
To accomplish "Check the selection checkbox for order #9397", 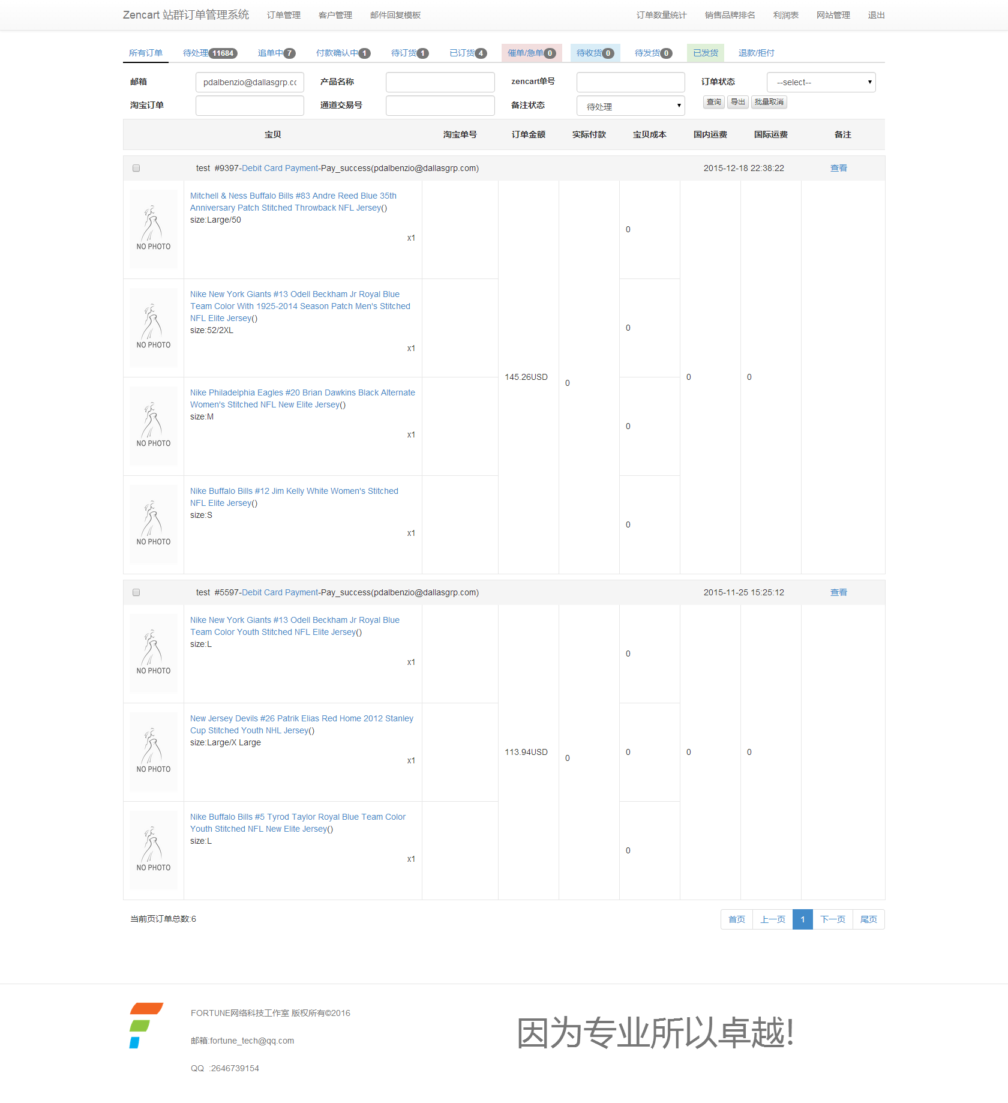I will [x=136, y=168].
